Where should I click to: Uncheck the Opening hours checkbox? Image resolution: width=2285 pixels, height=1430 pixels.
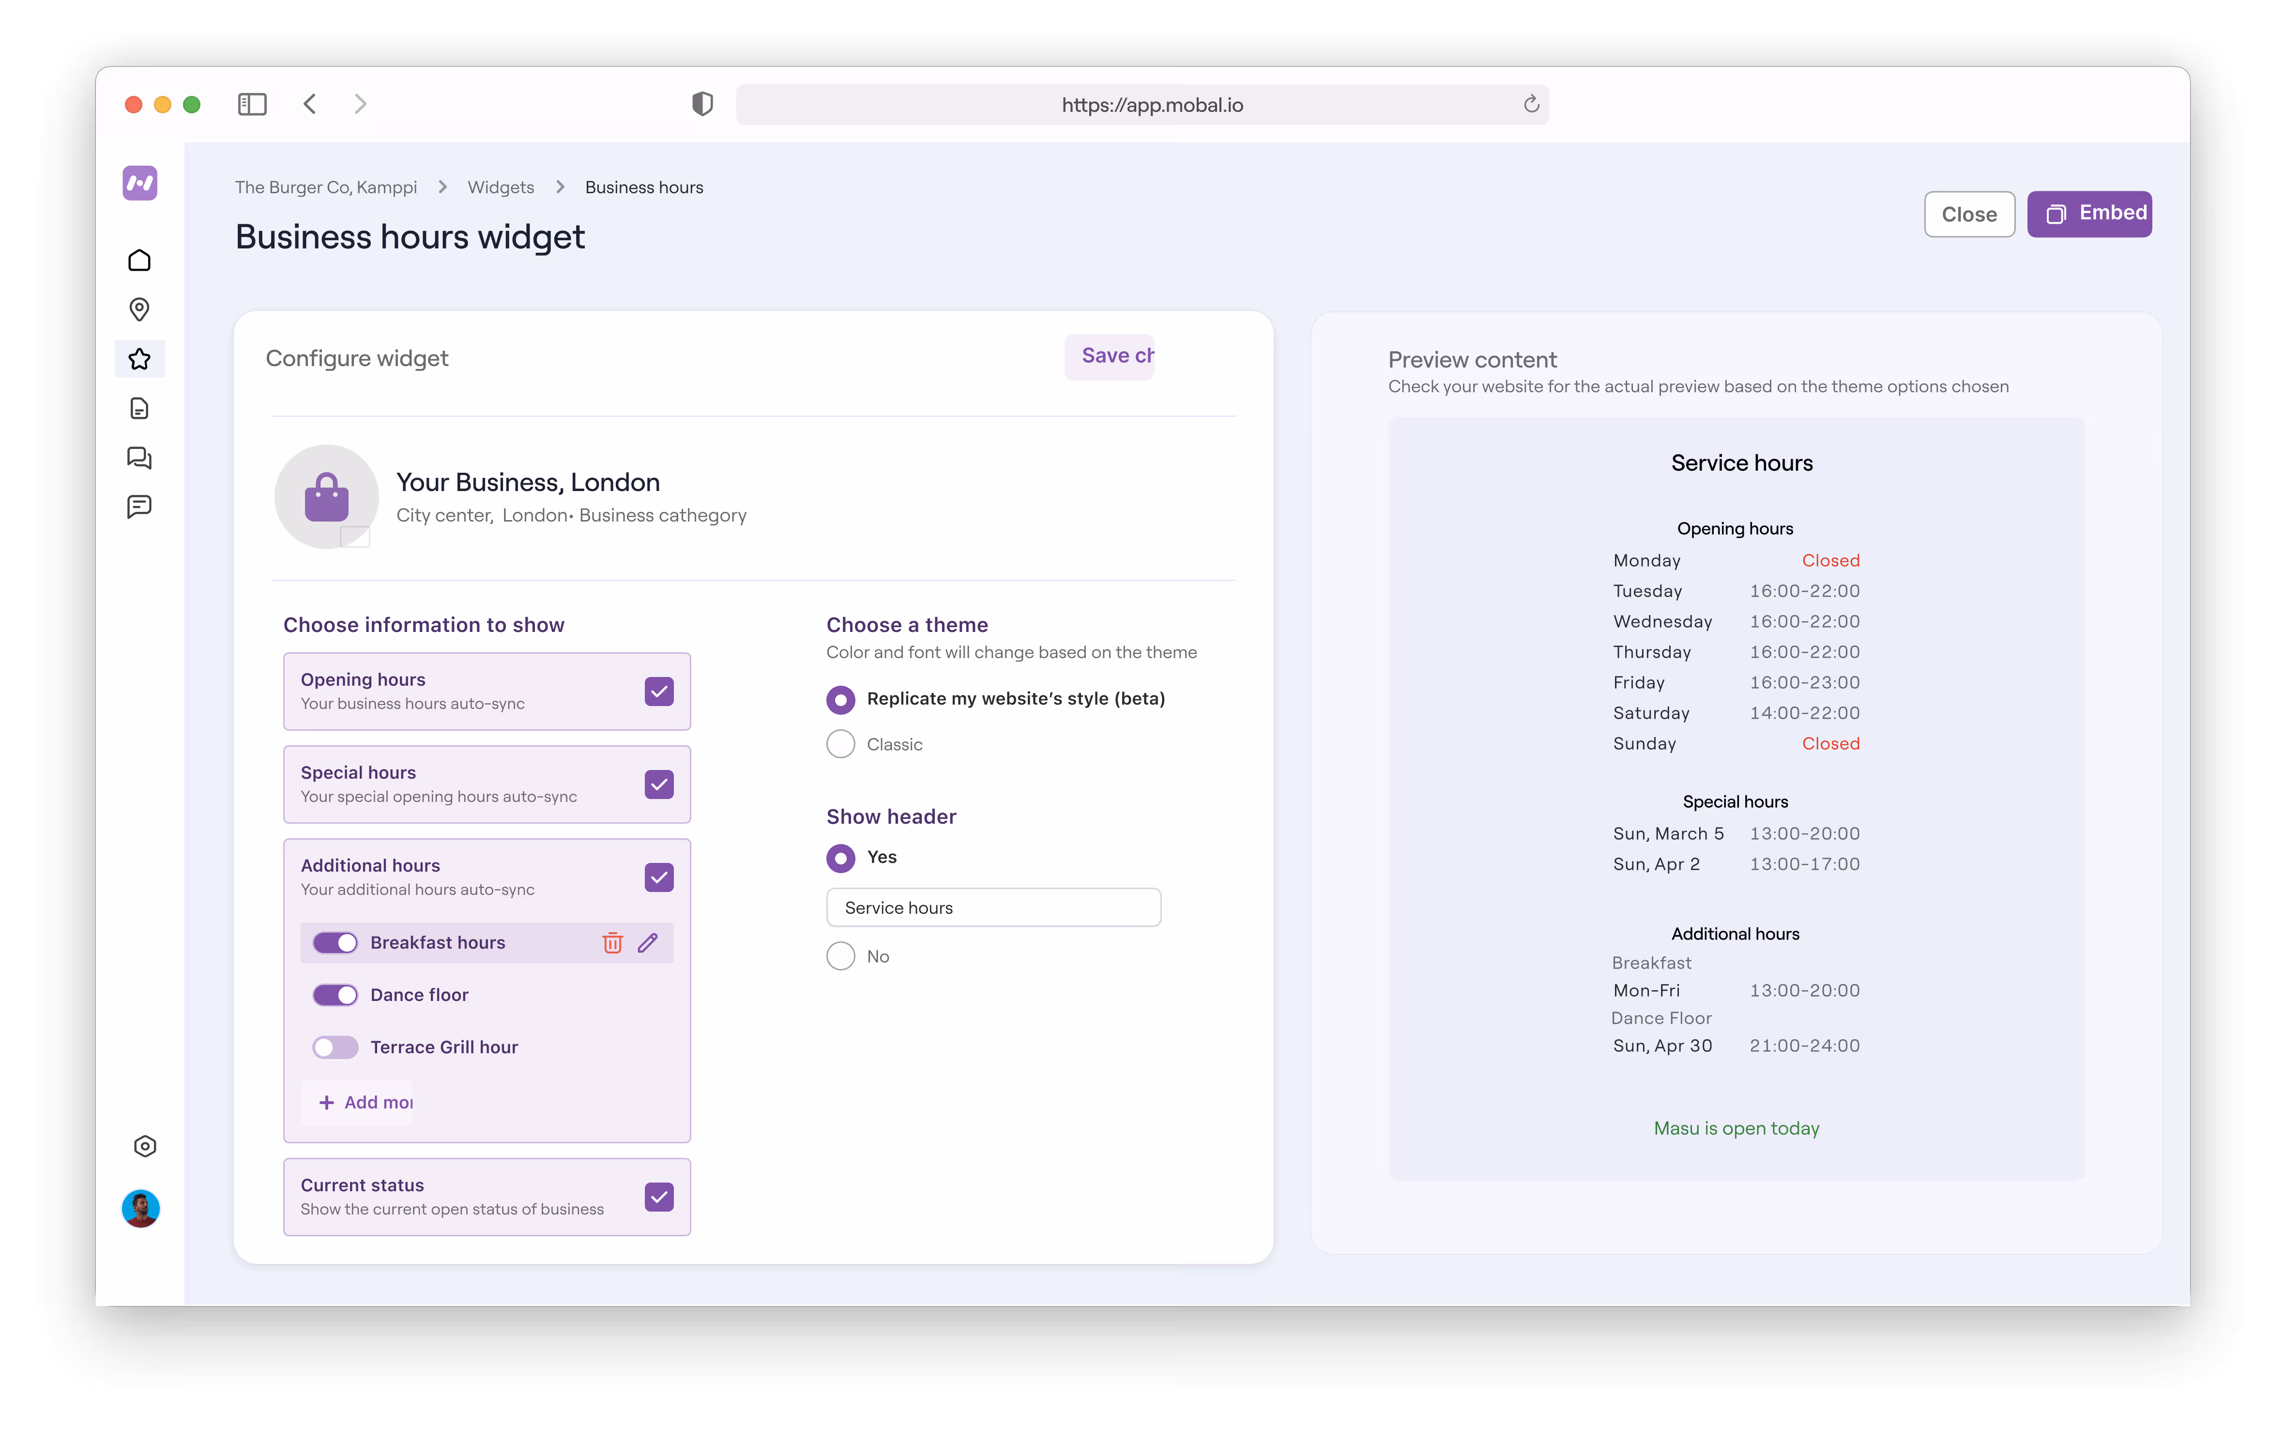659,692
